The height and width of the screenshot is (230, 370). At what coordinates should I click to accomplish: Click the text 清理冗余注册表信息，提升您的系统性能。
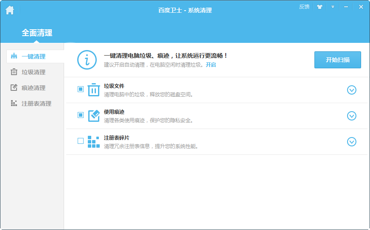click(151, 146)
